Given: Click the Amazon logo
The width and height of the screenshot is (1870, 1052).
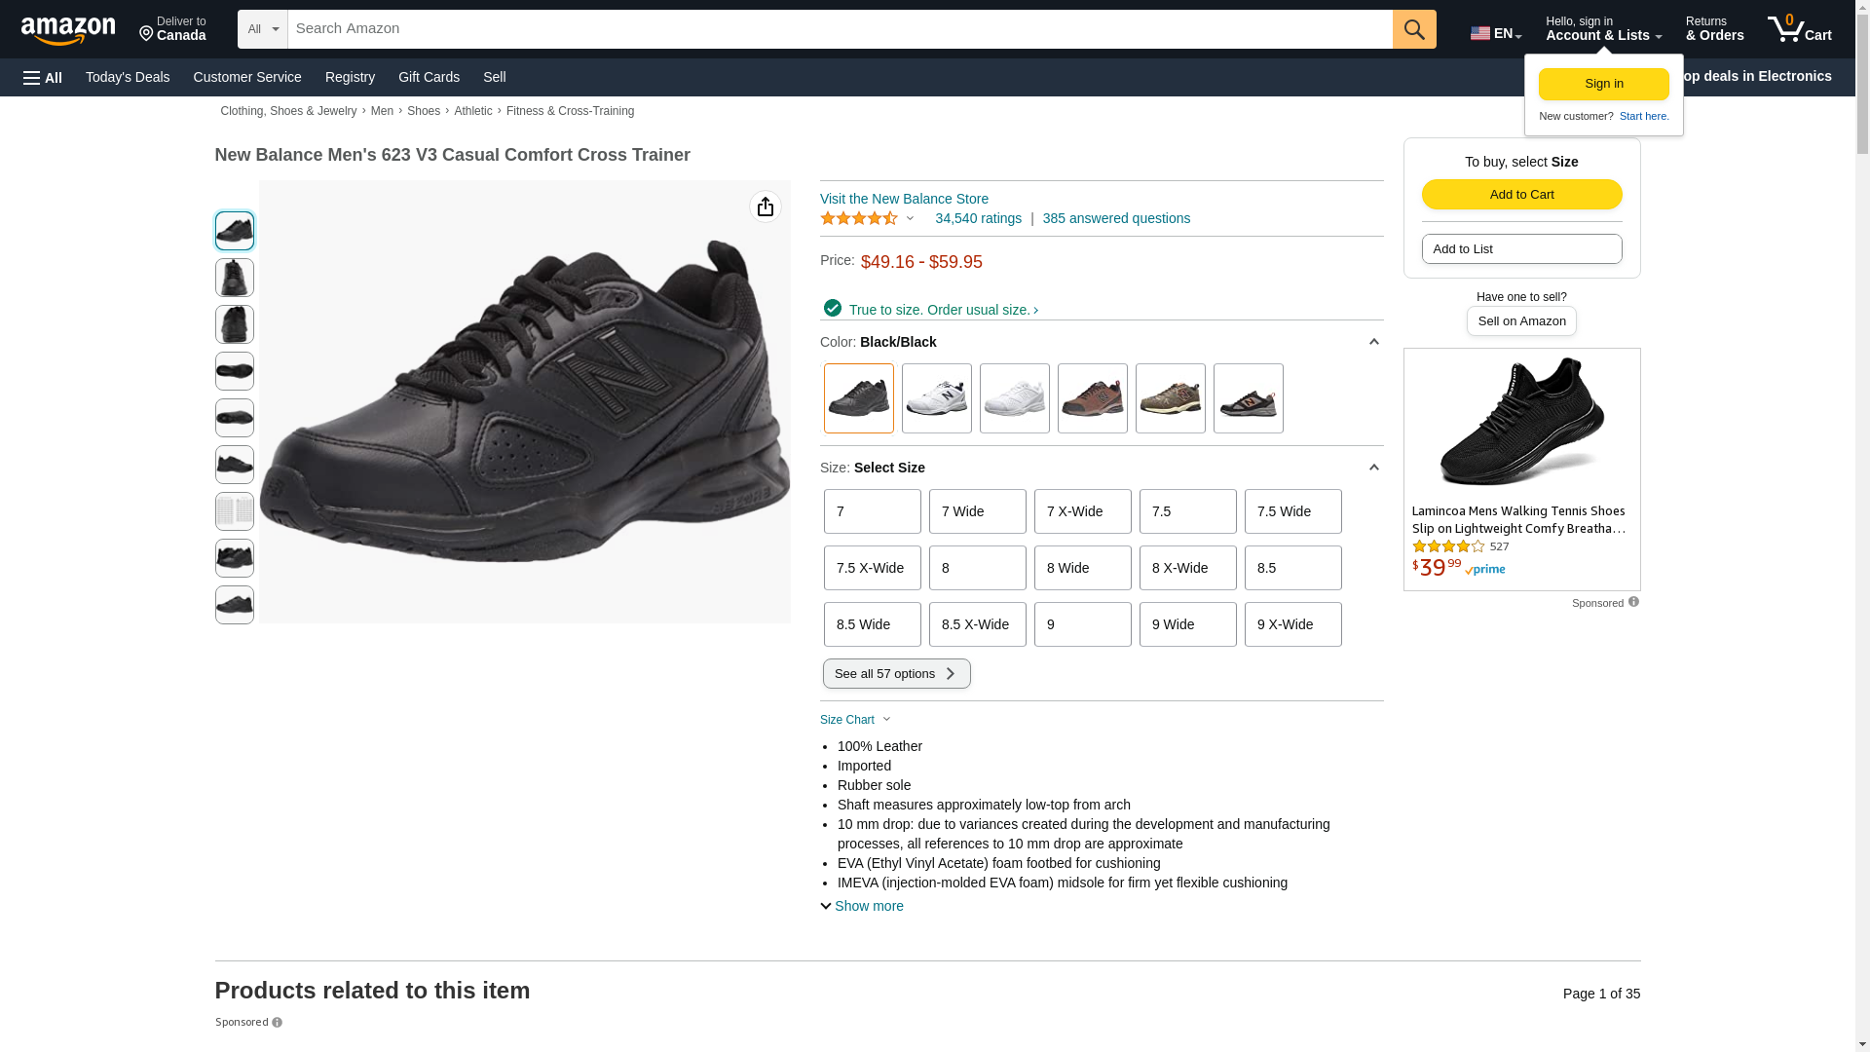Looking at the screenshot, I should 68,31.
